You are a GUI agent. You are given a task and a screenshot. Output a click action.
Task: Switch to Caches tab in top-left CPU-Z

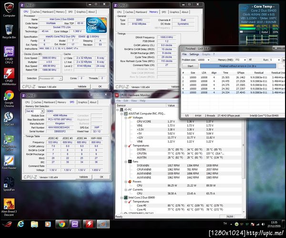36,11
